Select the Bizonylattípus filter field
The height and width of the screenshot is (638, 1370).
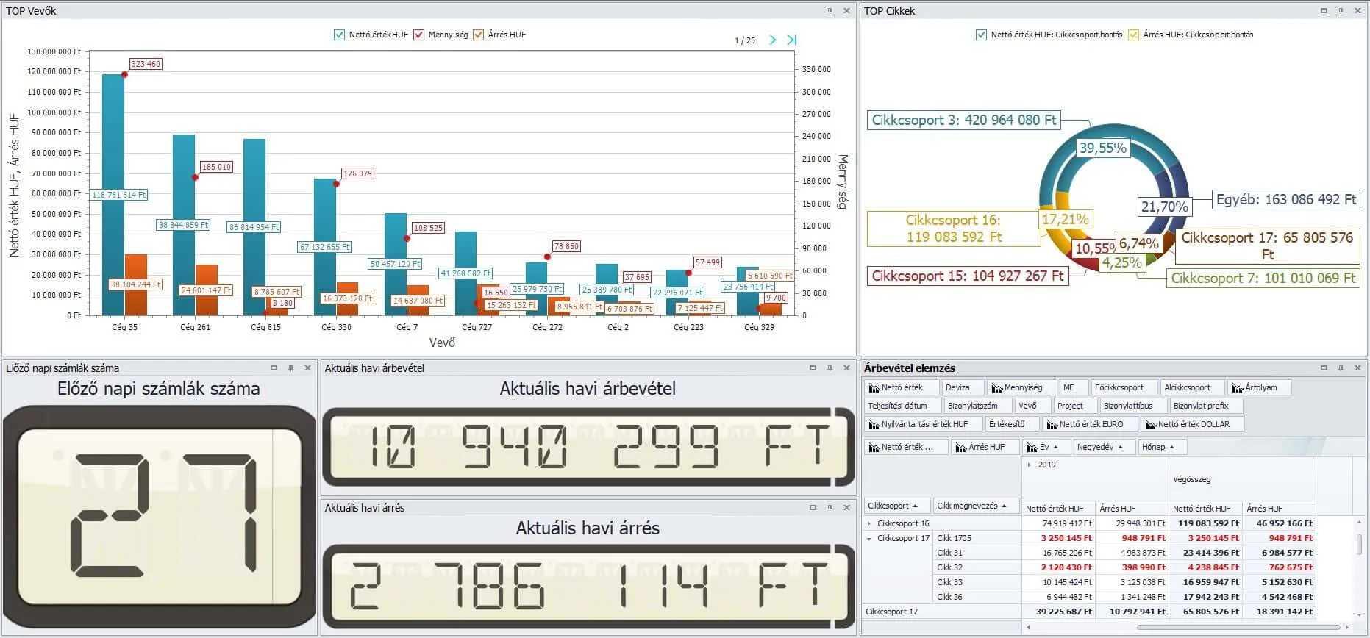point(1127,406)
